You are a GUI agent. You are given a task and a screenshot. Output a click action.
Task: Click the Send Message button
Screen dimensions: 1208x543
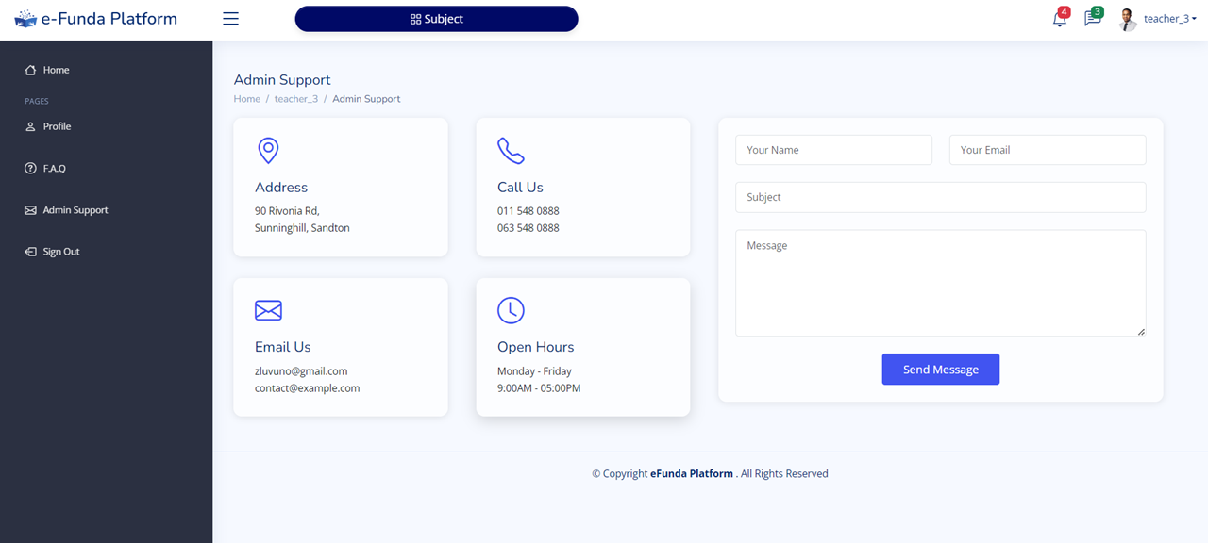[x=941, y=370]
